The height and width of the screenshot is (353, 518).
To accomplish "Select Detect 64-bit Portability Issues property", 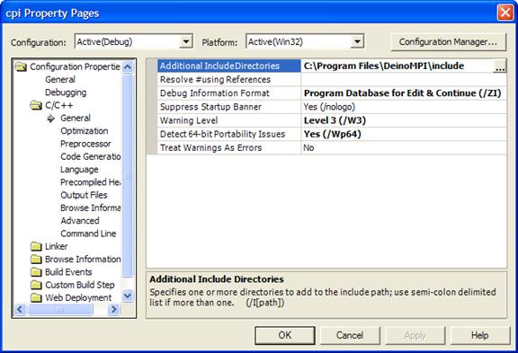I will pyautogui.click(x=229, y=134).
